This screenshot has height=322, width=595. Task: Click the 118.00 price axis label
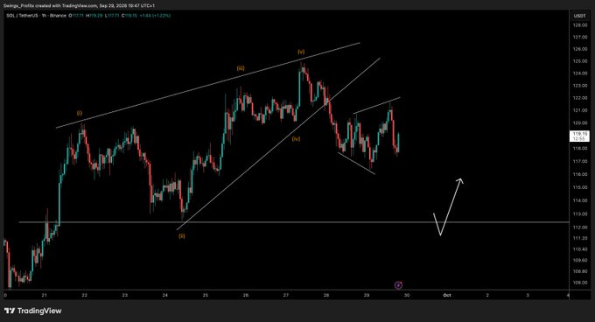click(580, 148)
